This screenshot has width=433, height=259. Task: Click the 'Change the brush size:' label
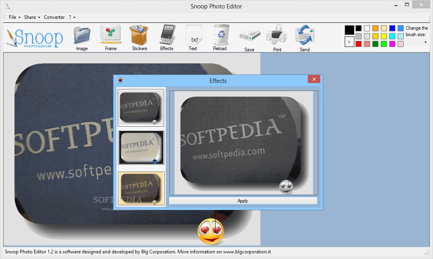pos(417,31)
